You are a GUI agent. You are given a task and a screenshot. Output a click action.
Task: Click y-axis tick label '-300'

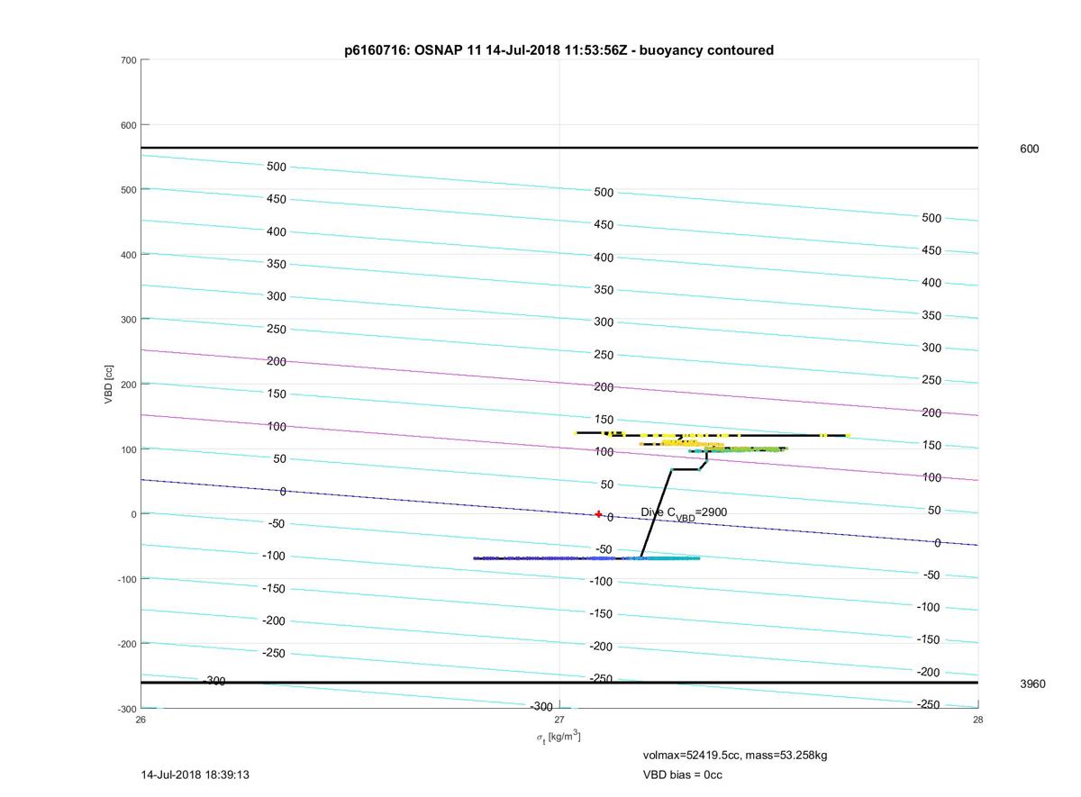127,709
